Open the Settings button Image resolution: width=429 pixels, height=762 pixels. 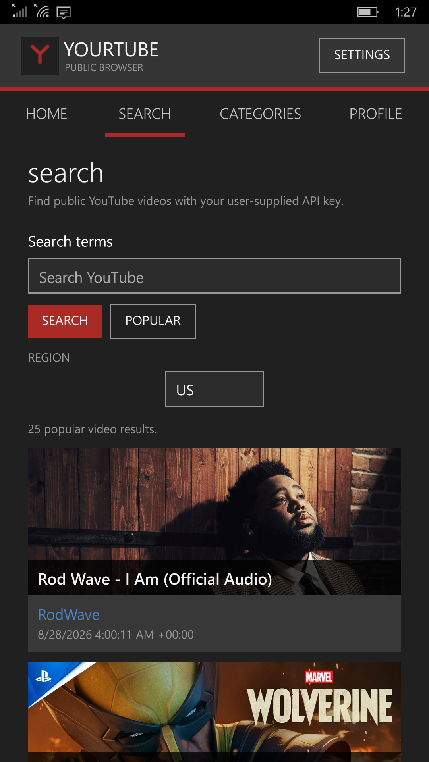point(362,56)
